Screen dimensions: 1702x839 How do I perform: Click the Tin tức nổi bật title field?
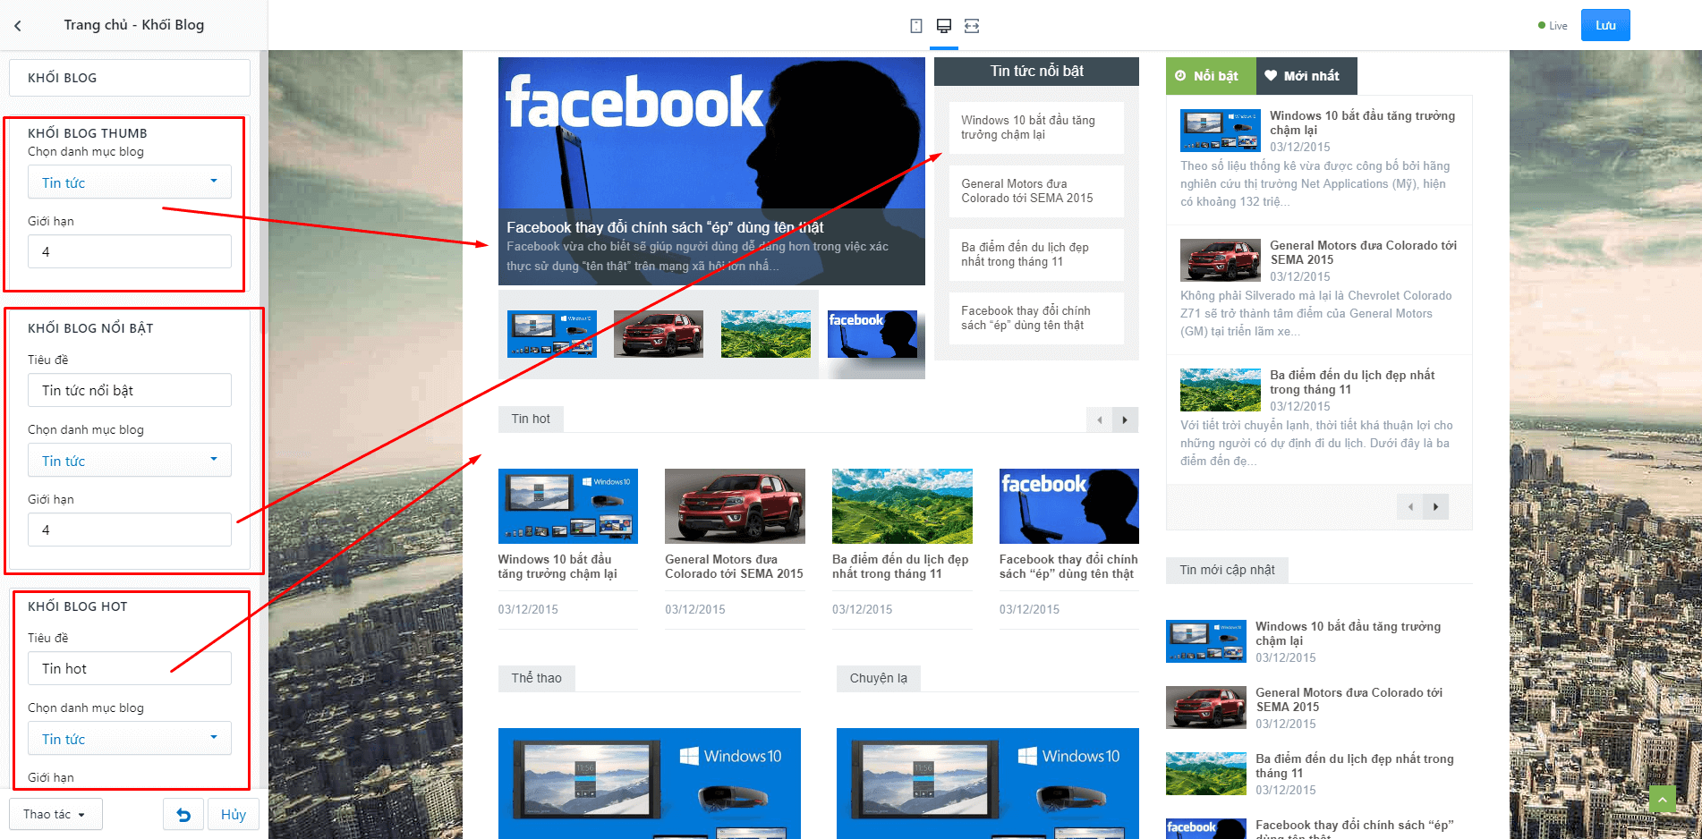[130, 390]
